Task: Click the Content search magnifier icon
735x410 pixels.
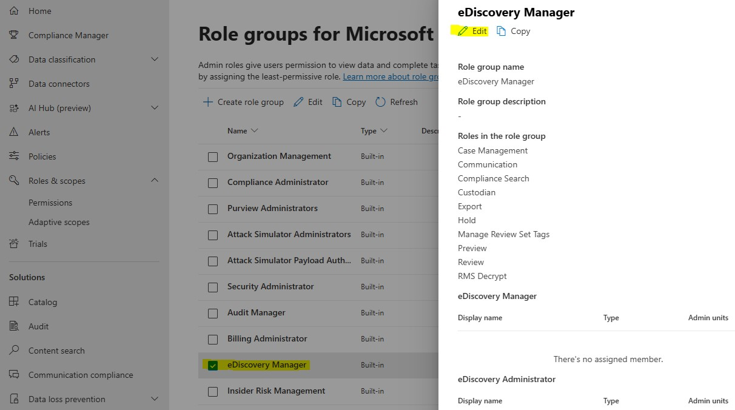Action: pos(14,351)
